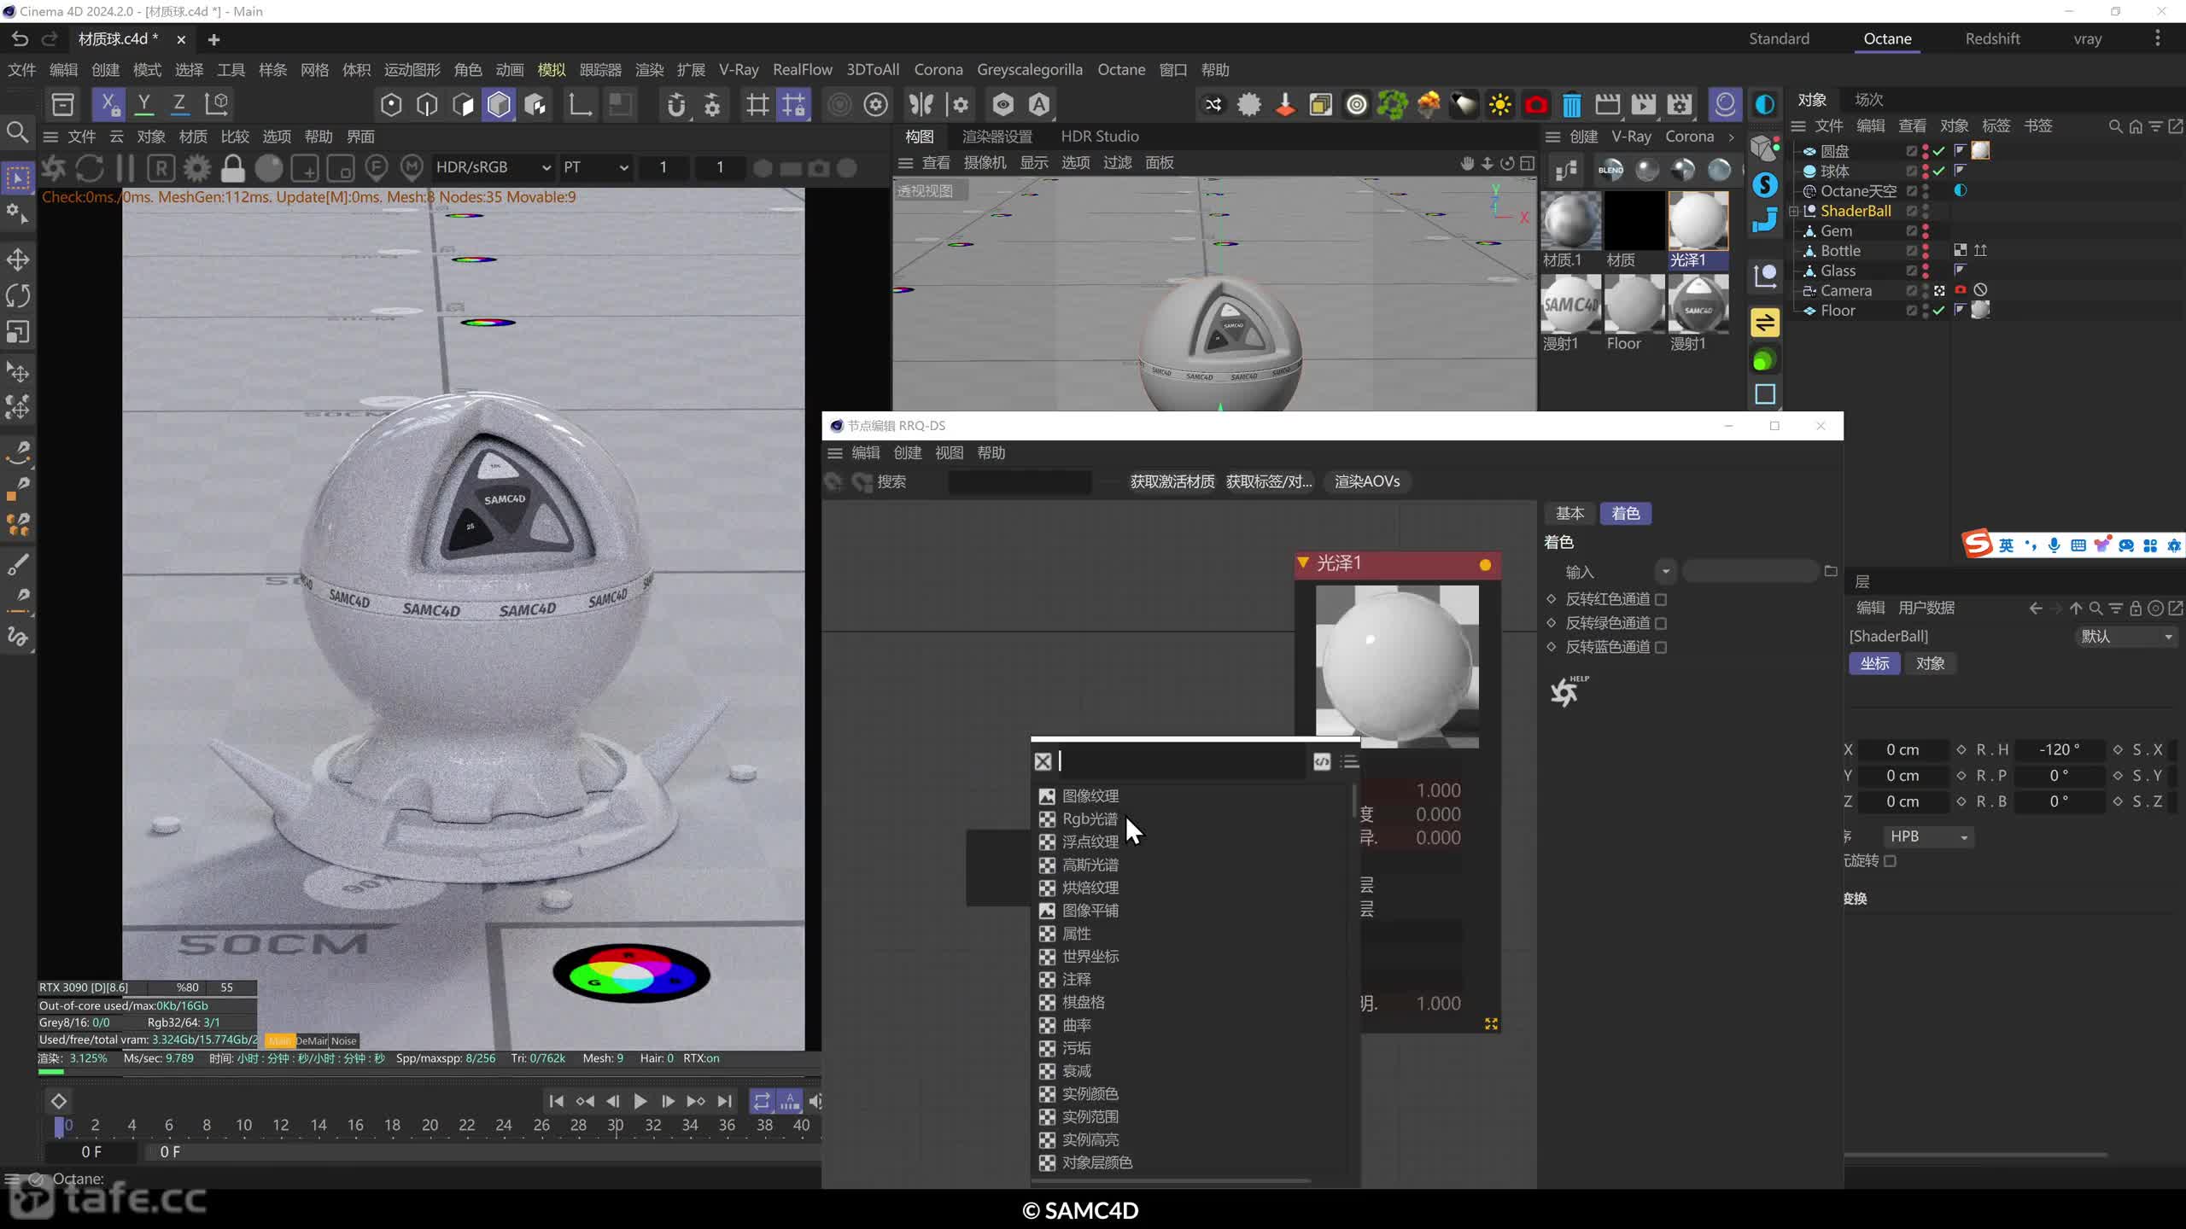Viewport: 2186px width, 1229px height.
Task: Select the Move tool in left toolbar
Action: [x=18, y=259]
